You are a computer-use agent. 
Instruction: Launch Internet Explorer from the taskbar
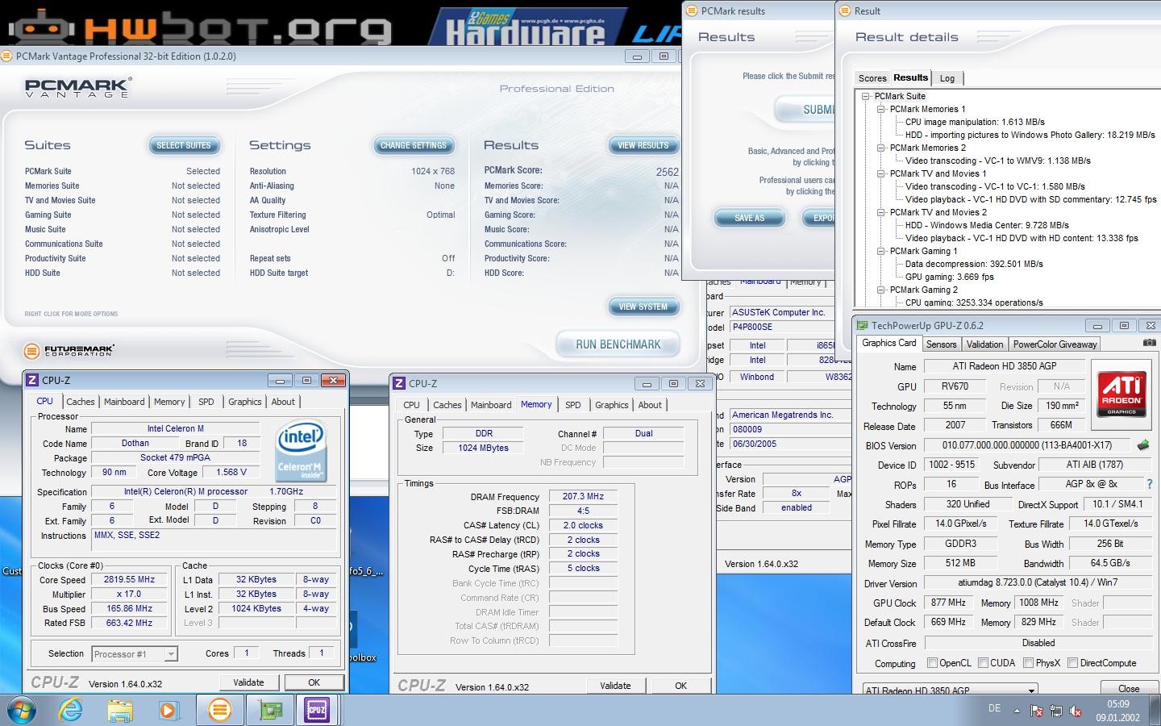pos(72,711)
